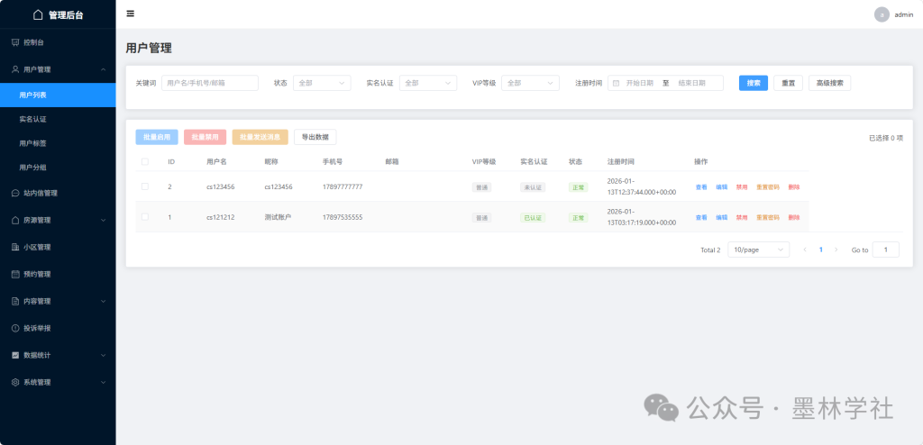Viewport: 923px width, 445px height.
Task: Select the checkbox for user cs123456
Action: click(x=144, y=186)
